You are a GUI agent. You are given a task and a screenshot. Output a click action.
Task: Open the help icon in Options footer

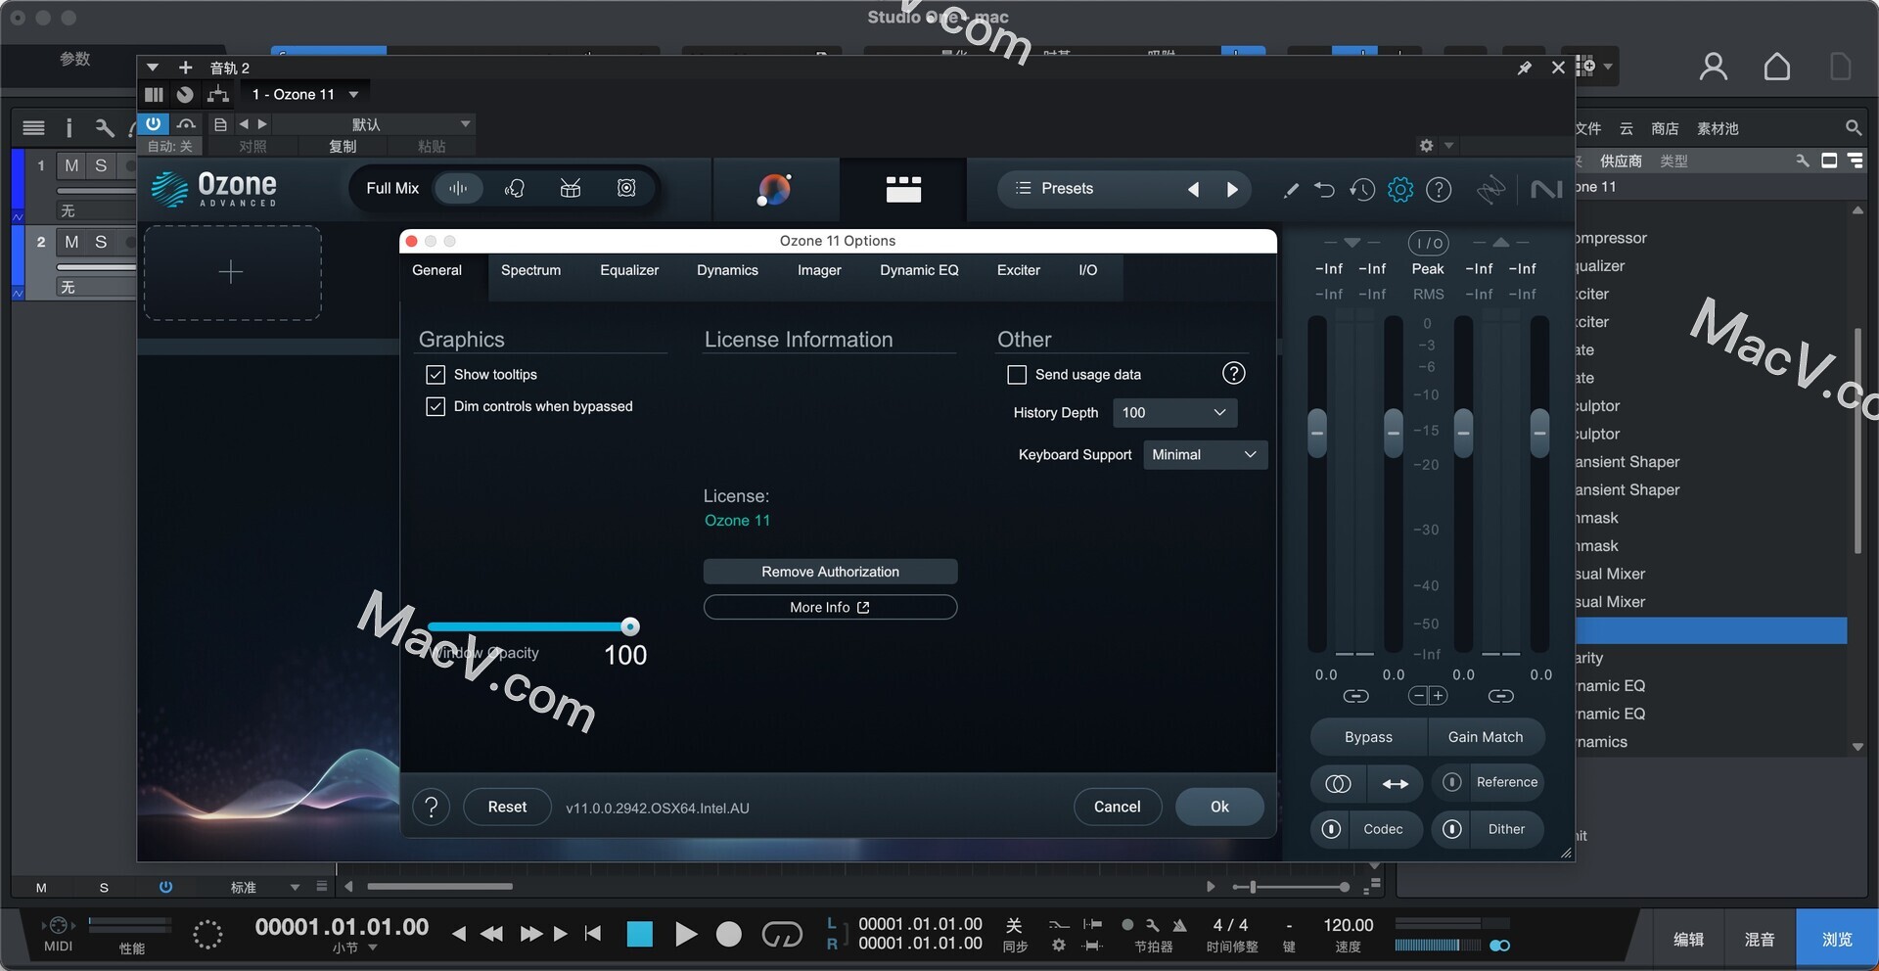431,807
